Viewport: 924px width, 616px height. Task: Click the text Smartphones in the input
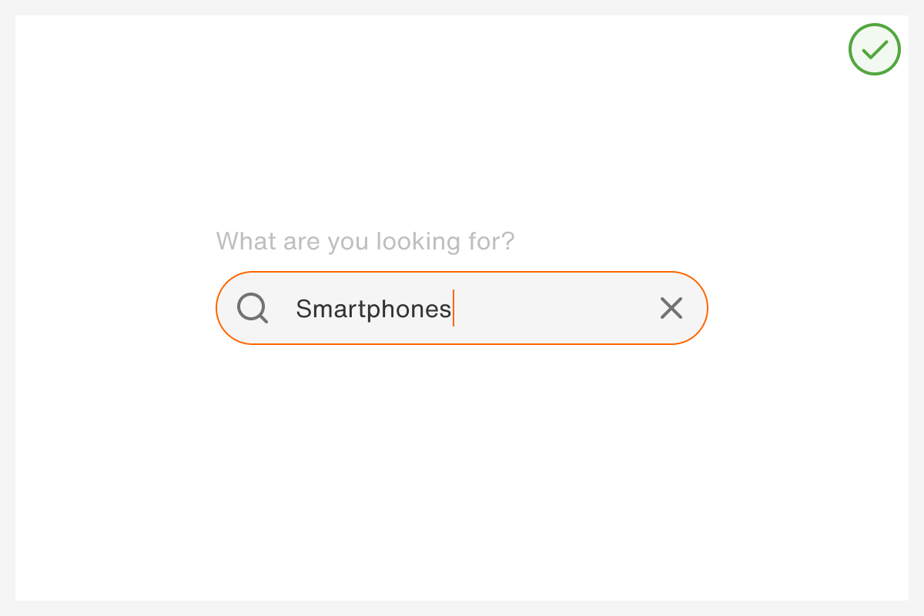[x=373, y=308]
